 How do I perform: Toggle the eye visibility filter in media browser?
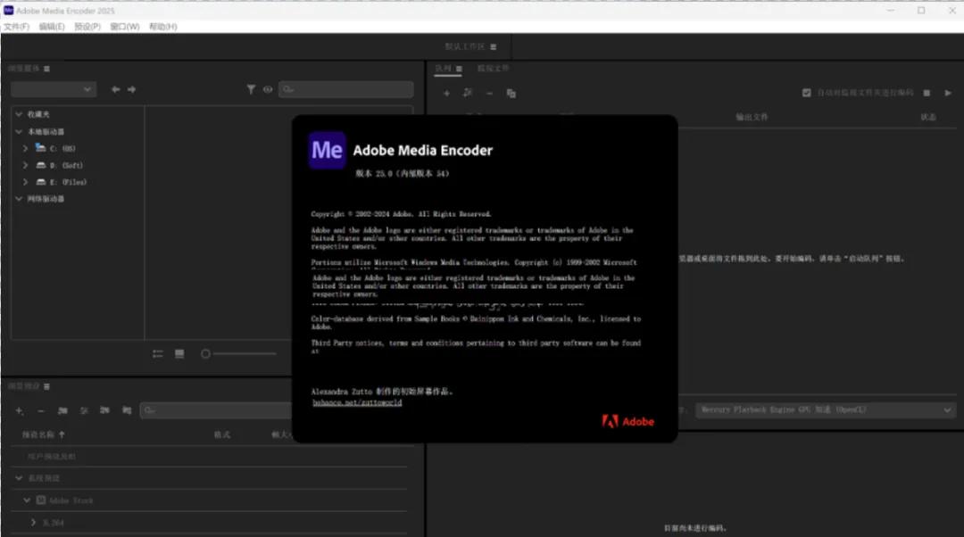pyautogui.click(x=268, y=89)
